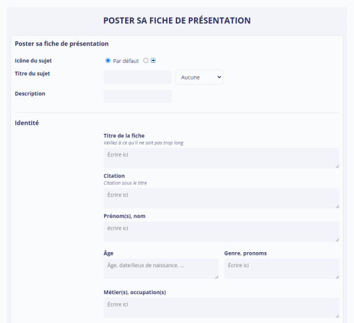The image size is (354, 323).
Task: Open the 'Aucune' dropdown
Action: [199, 77]
